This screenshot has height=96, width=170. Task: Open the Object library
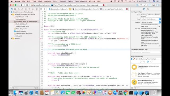click(x=148, y=62)
